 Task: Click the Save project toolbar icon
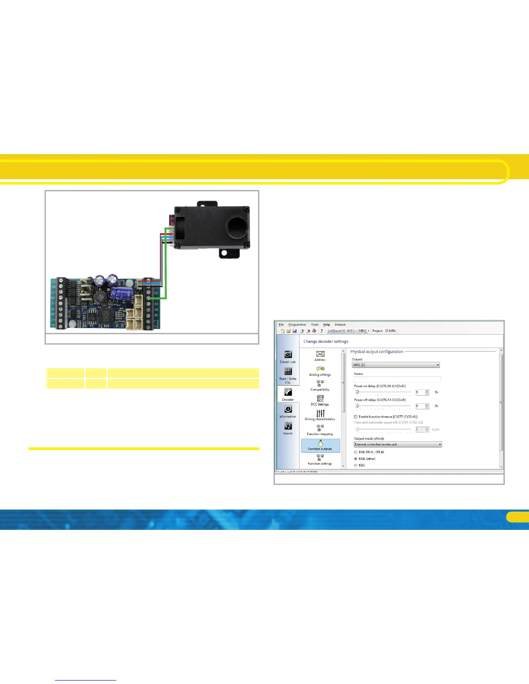(x=295, y=331)
